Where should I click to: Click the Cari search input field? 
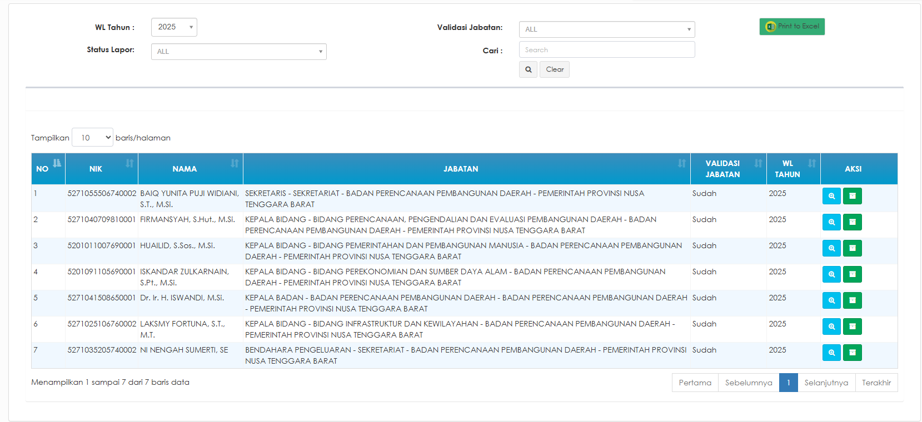tap(607, 49)
